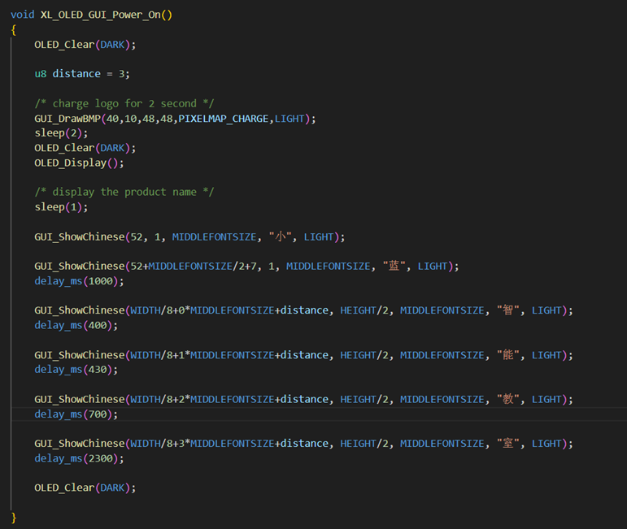Click the Chinese character "室" string
627x529 pixels.
coord(508,444)
